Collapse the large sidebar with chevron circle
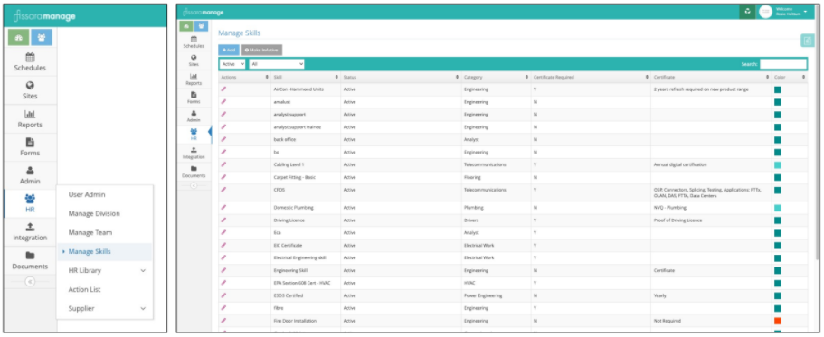Image resolution: width=824 pixels, height=337 pixels. (x=30, y=281)
